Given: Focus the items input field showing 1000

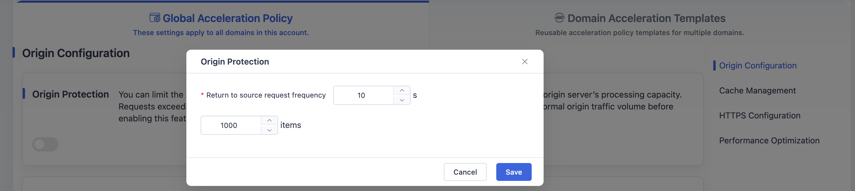Looking at the screenshot, I should [x=231, y=125].
